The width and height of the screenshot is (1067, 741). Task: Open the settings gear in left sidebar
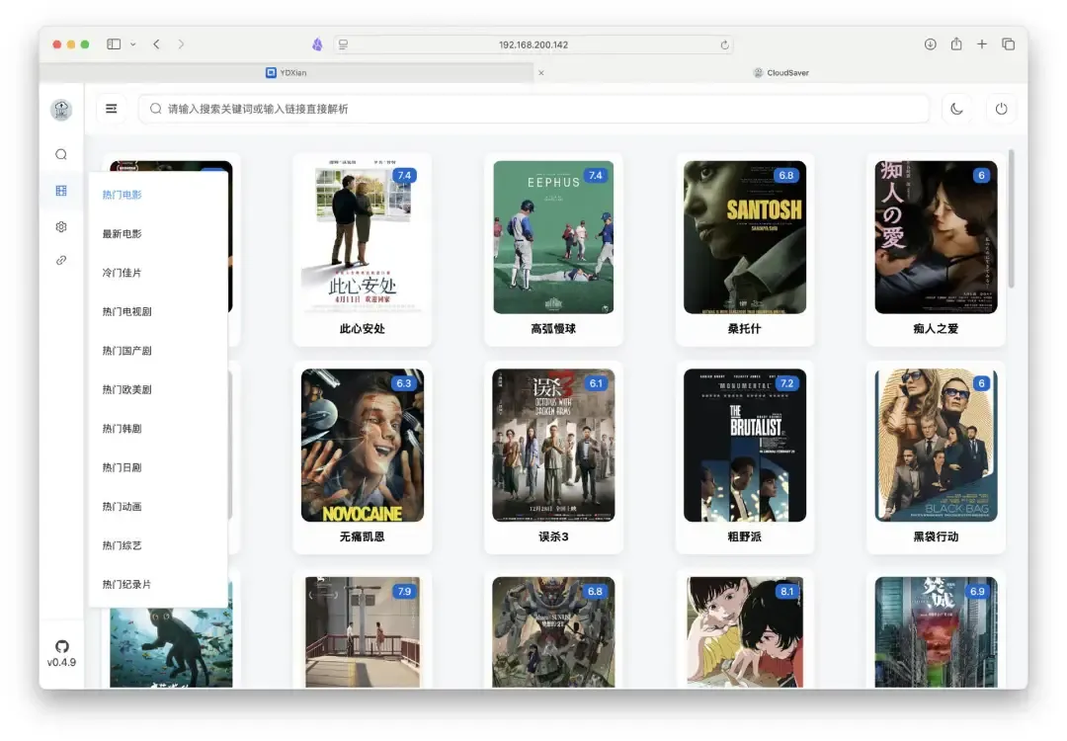[x=61, y=227]
